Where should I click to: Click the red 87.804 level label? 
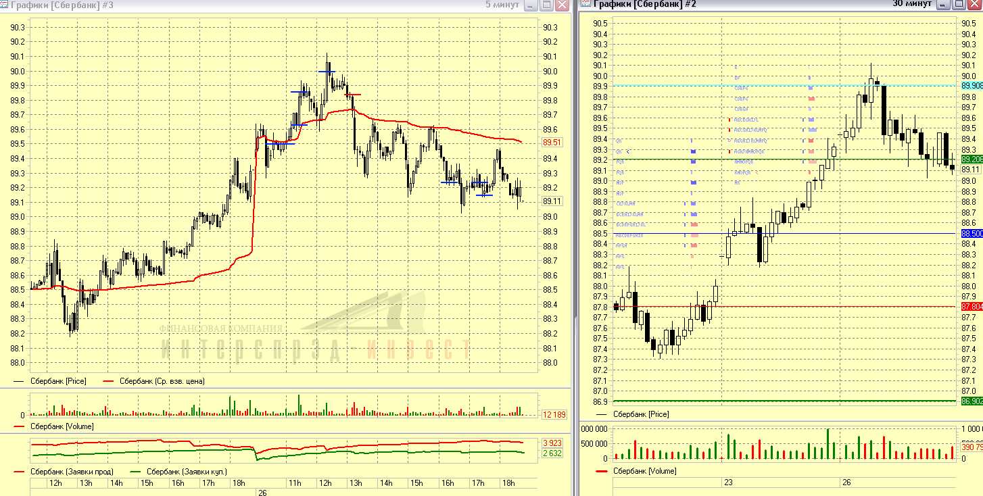tap(972, 307)
